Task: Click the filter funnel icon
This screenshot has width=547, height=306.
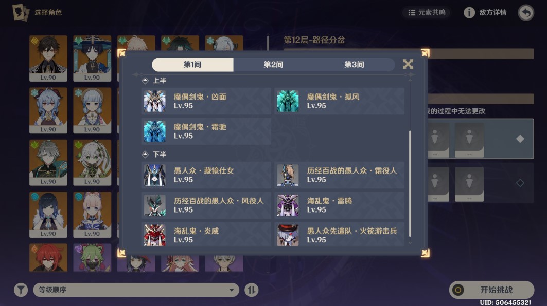Action: tap(21, 290)
